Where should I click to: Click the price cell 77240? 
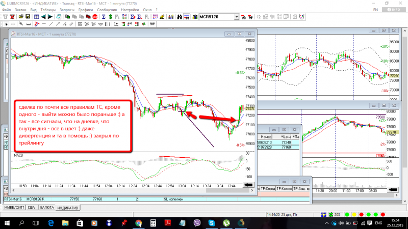pyautogui.click(x=286, y=142)
